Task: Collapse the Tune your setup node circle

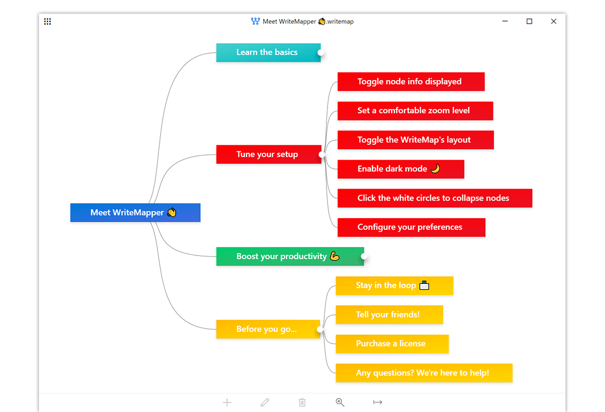Action: coord(321,154)
